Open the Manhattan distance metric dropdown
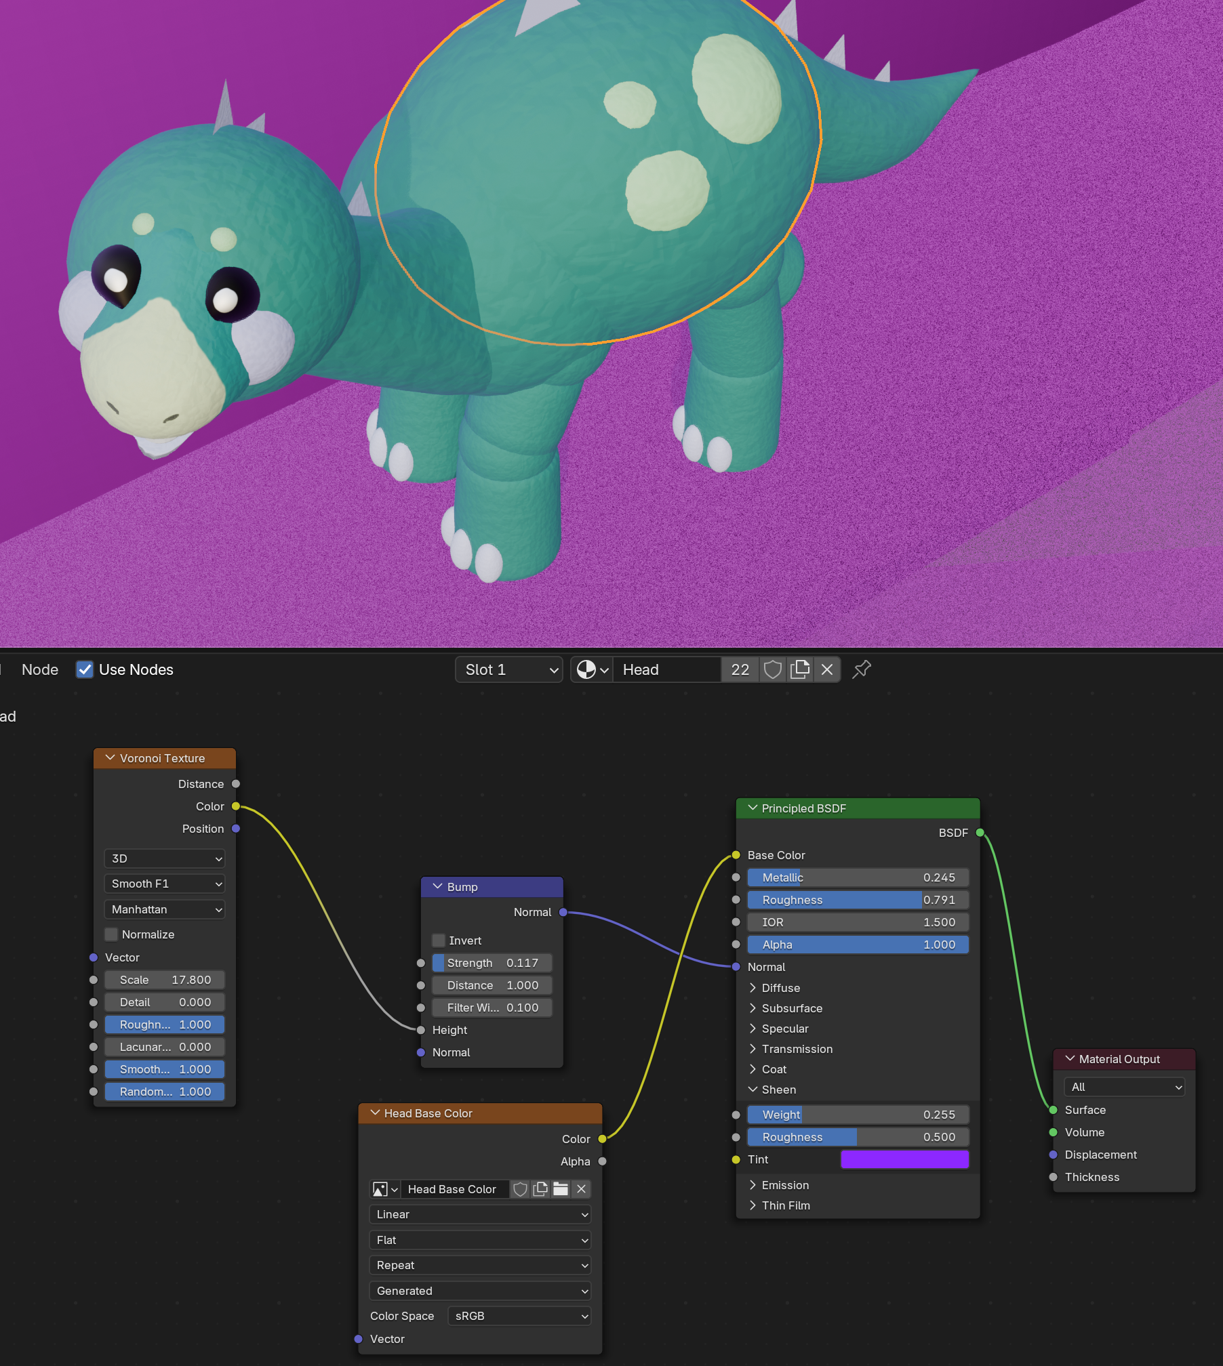Screen dimensions: 1223x1366 pyautogui.click(x=164, y=909)
